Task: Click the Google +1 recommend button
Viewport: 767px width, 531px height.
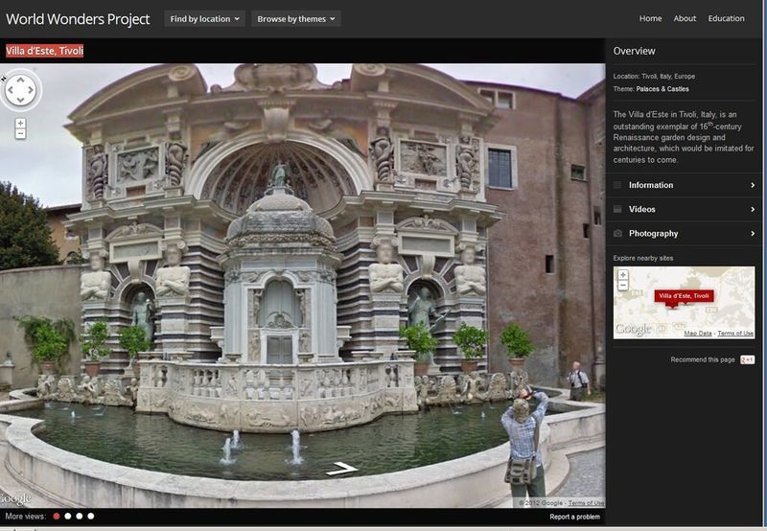Action: click(748, 359)
